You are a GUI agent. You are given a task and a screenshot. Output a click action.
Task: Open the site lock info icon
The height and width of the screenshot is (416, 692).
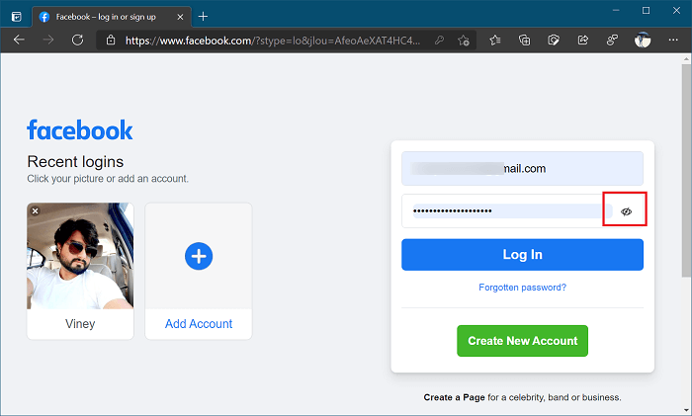coord(111,41)
